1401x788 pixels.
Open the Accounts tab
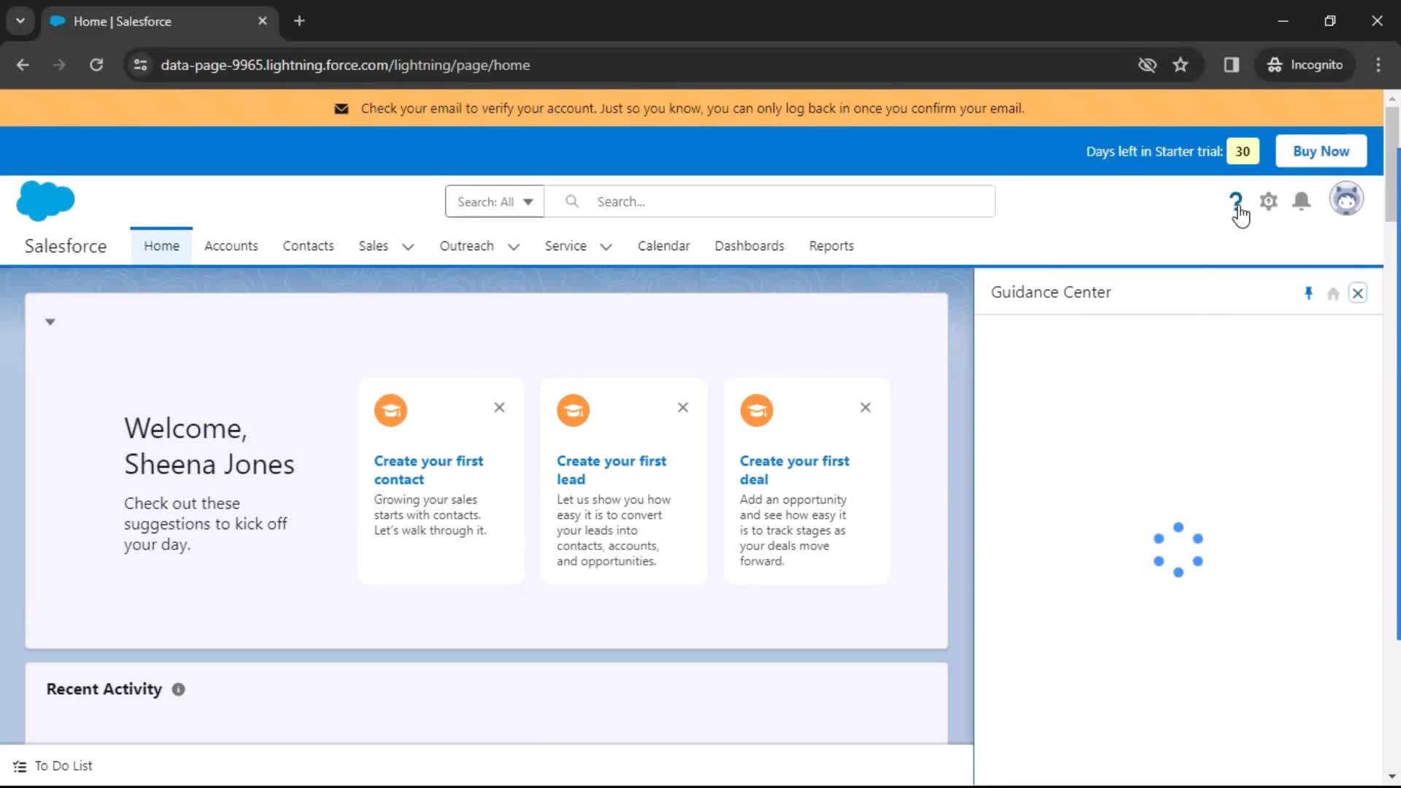tap(231, 246)
